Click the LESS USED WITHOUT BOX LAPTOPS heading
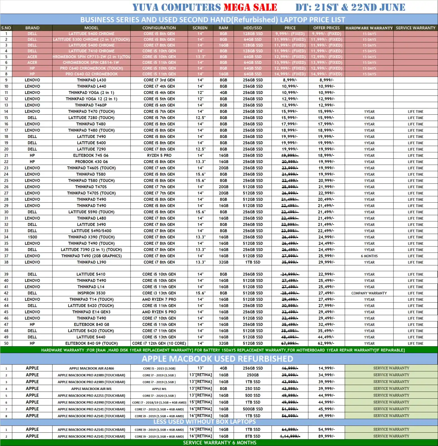The height and width of the screenshot is (446, 438). pos(204,422)
